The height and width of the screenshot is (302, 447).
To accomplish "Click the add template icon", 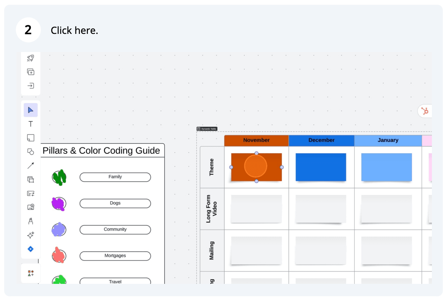I will tap(31, 72).
